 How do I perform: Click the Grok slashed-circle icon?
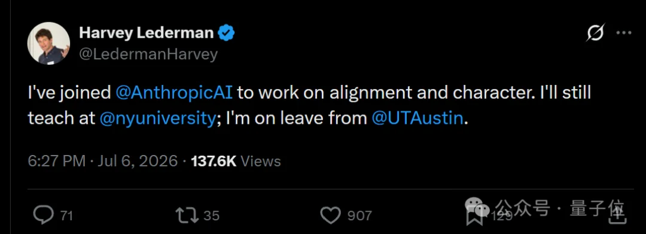coord(596,32)
